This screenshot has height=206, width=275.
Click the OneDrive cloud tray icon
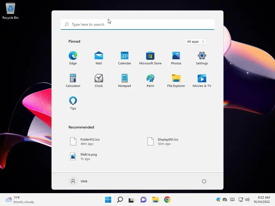pos(225,200)
